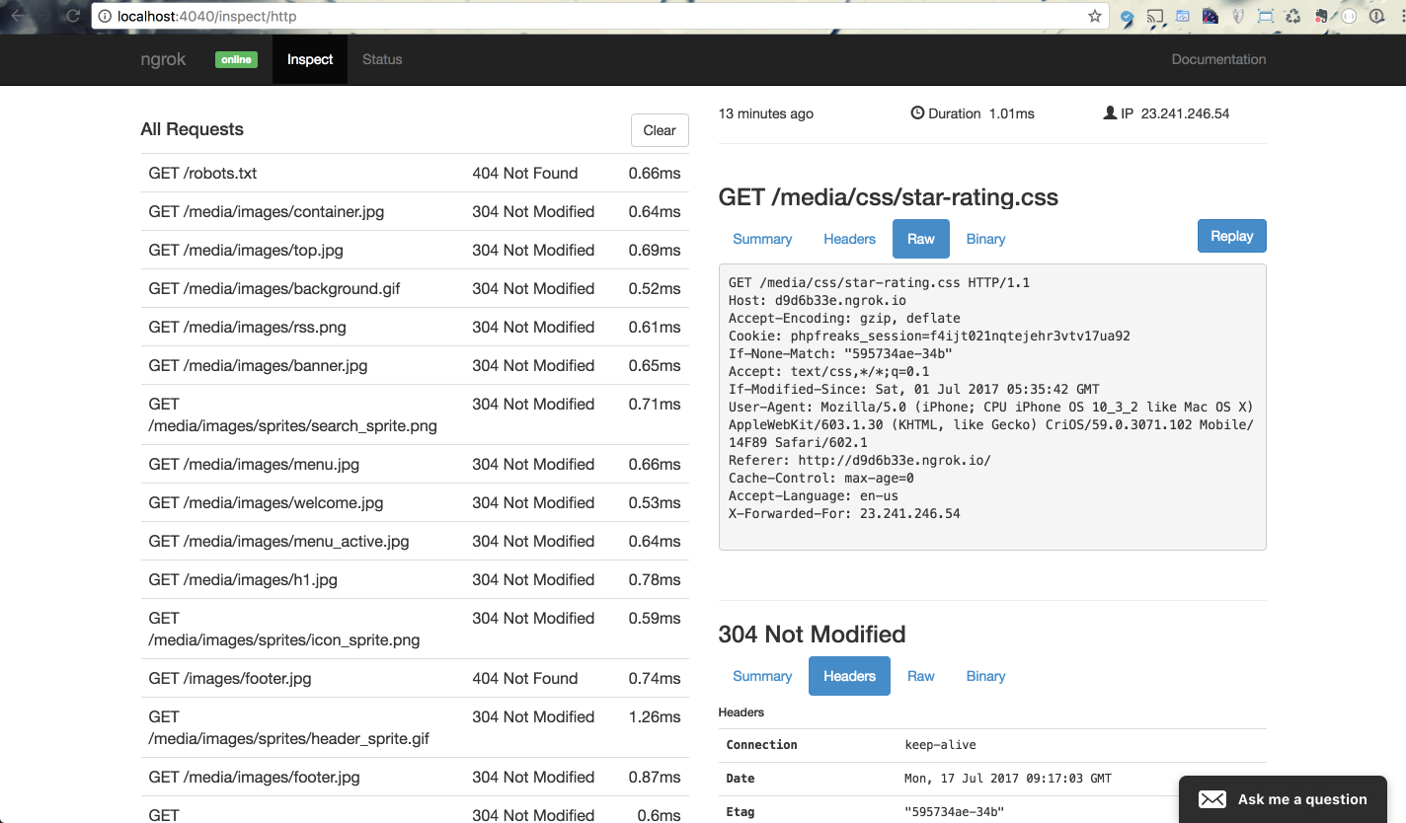Click the Date header value
The height and width of the screenshot is (823, 1406).
(1008, 779)
